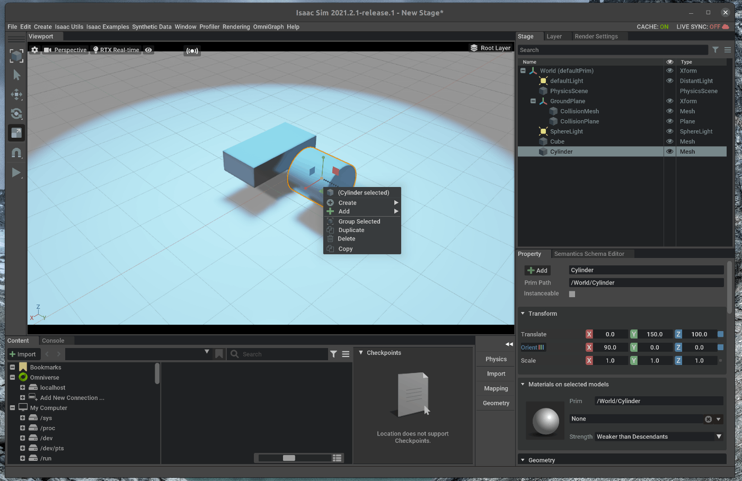This screenshot has width=742, height=481.
Task: Click the Stage Search field
Action: tap(613, 50)
